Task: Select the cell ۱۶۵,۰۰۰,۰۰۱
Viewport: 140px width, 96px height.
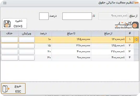Action: [x=108, y=46]
